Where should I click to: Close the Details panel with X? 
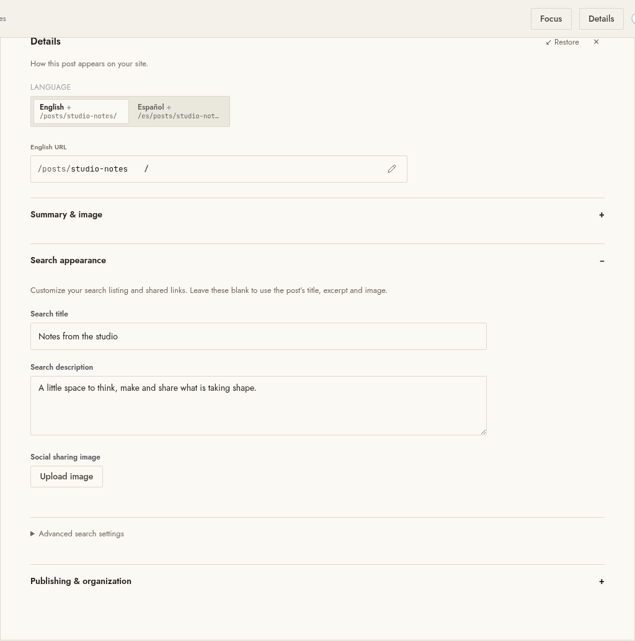pos(596,42)
